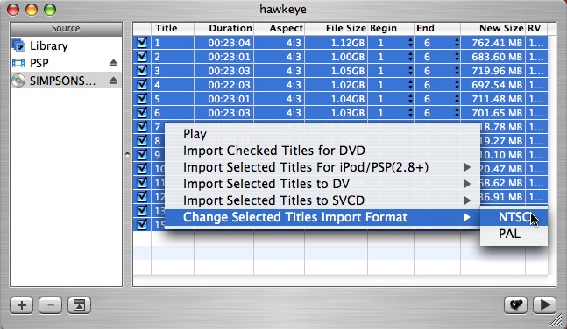567x329 pixels.
Task: Uncheck the checkbox for title 4
Action: click(142, 85)
